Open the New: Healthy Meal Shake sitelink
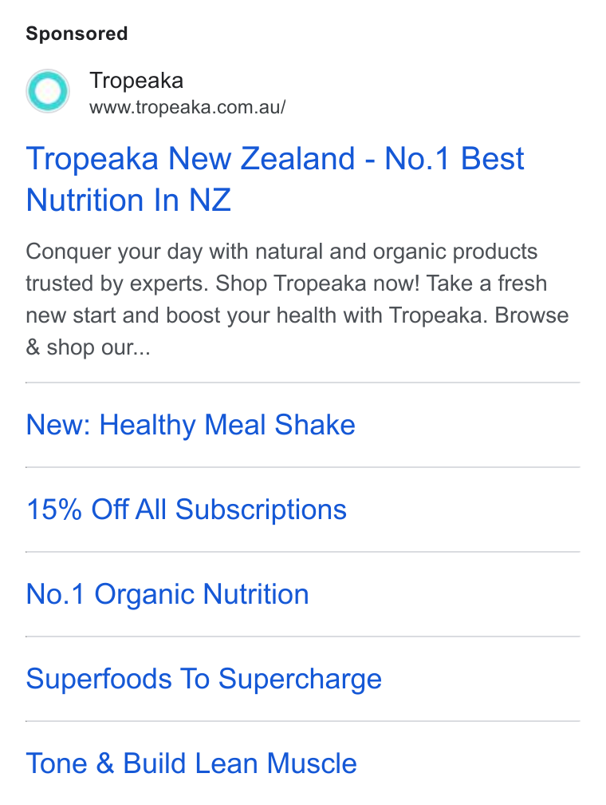This screenshot has width=606, height=805. point(191,425)
